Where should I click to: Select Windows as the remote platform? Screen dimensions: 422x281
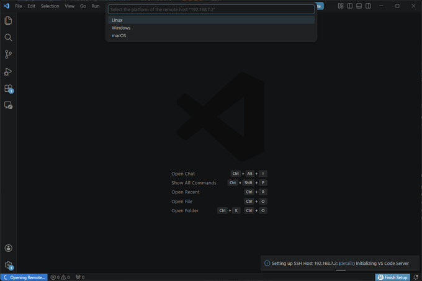211,28
